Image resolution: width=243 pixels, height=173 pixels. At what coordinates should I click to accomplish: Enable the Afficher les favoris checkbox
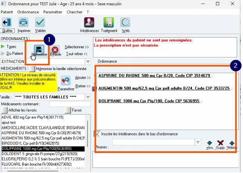coord(4,110)
